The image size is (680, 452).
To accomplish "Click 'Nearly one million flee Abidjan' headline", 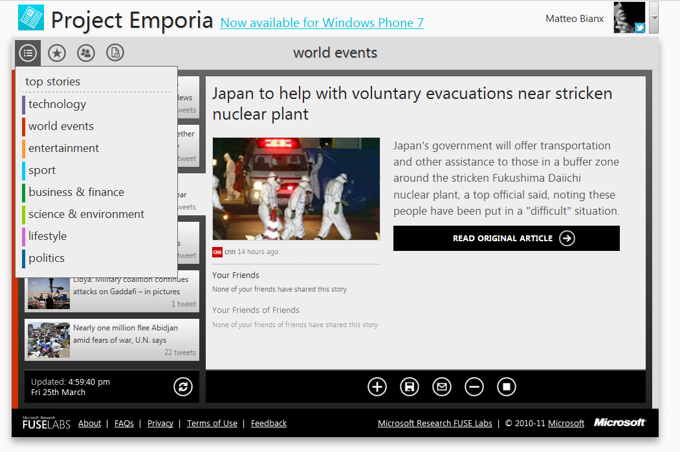I will point(126,334).
